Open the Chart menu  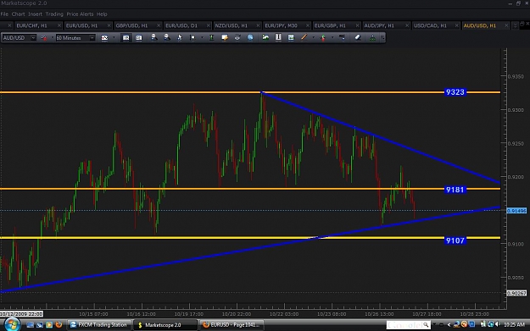(19, 14)
